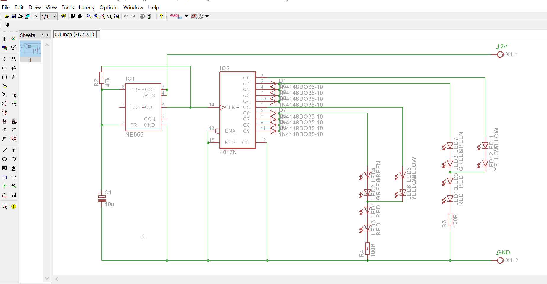This screenshot has height=284, width=547.
Task: Select the Circle drawing tool
Action: 4,159
